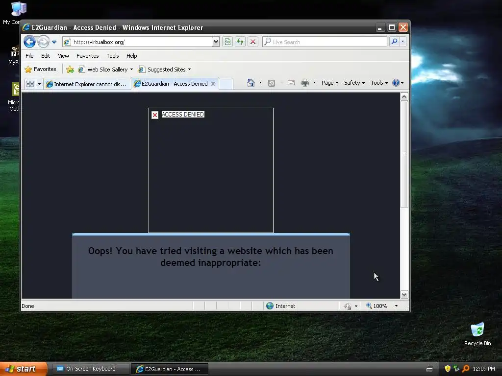The image size is (502, 376).
Task: Show Quick Tabs thumbnail grid view
Action: [30, 84]
